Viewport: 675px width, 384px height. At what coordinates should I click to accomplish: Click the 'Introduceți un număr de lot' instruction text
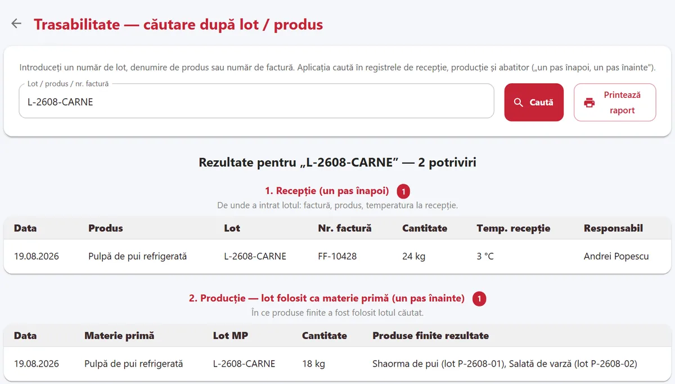pos(337,67)
